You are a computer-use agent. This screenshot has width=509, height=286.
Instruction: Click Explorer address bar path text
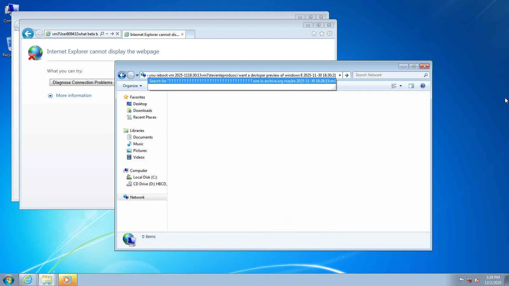[x=242, y=75]
